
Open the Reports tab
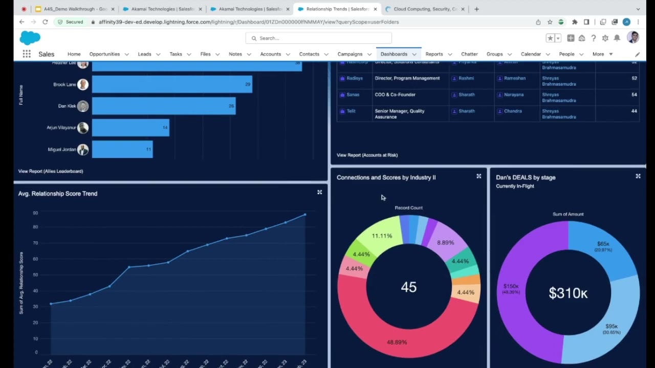pyautogui.click(x=434, y=54)
